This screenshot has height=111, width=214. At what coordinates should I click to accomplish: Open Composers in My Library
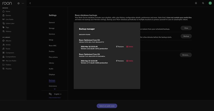[x=8, y=53]
